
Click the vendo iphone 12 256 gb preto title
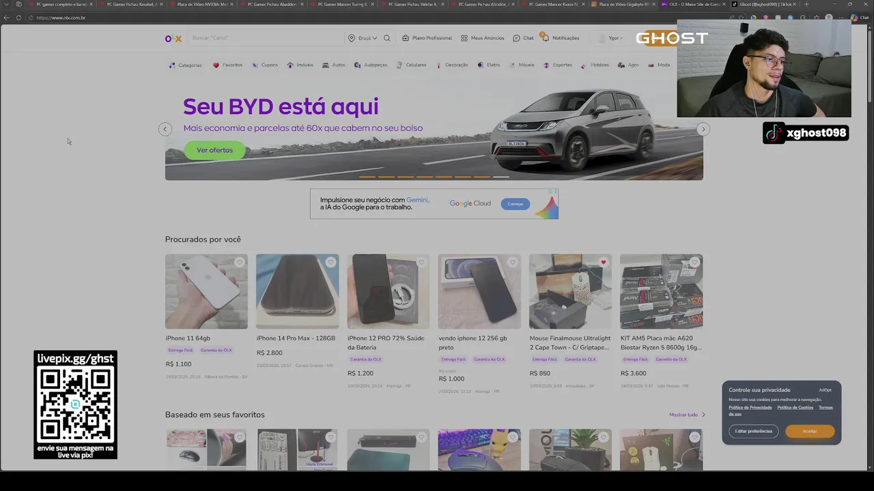pyautogui.click(x=473, y=342)
